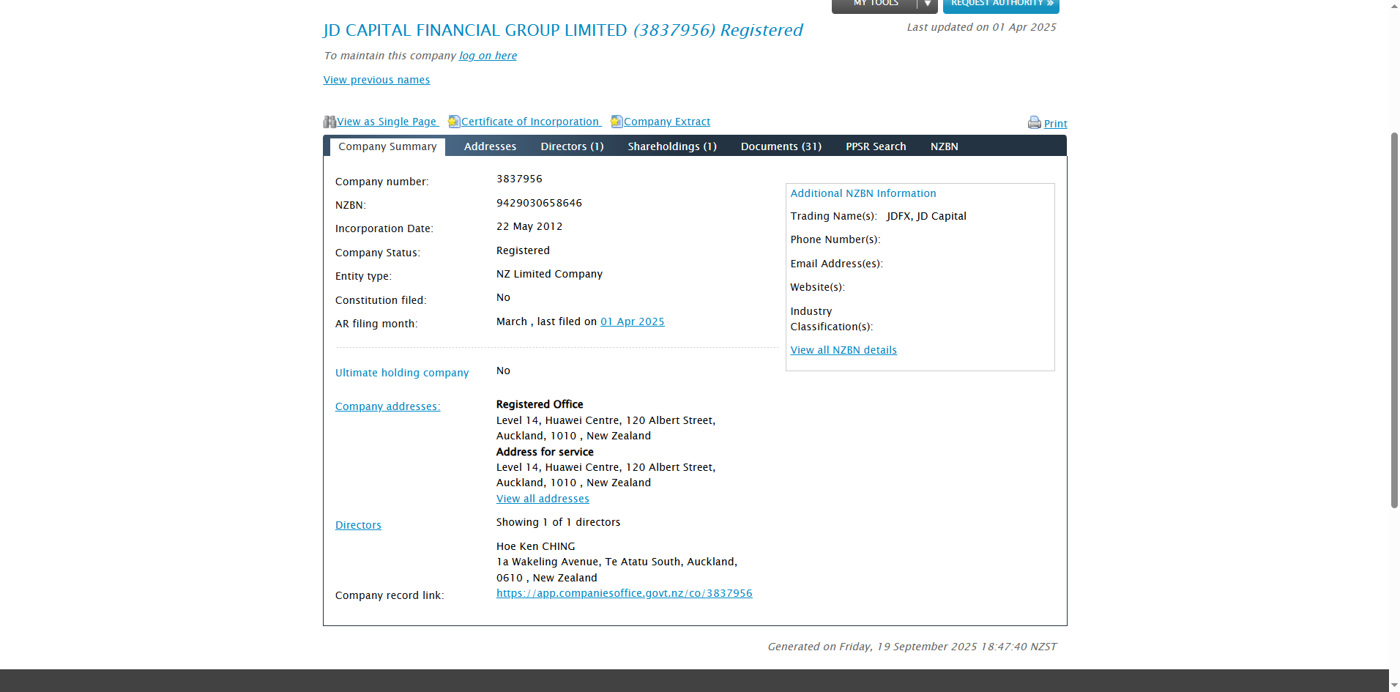Image resolution: width=1400 pixels, height=692 pixels.
Task: Click the printer icon
Action: pyautogui.click(x=1035, y=122)
